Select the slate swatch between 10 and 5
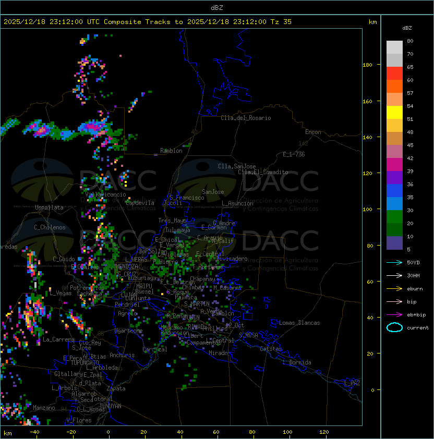Image resolution: width=434 pixels, height=439 pixels. [x=394, y=243]
